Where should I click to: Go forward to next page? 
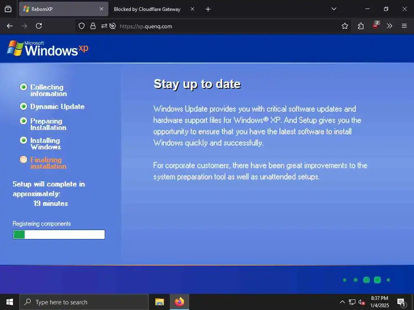click(x=24, y=26)
